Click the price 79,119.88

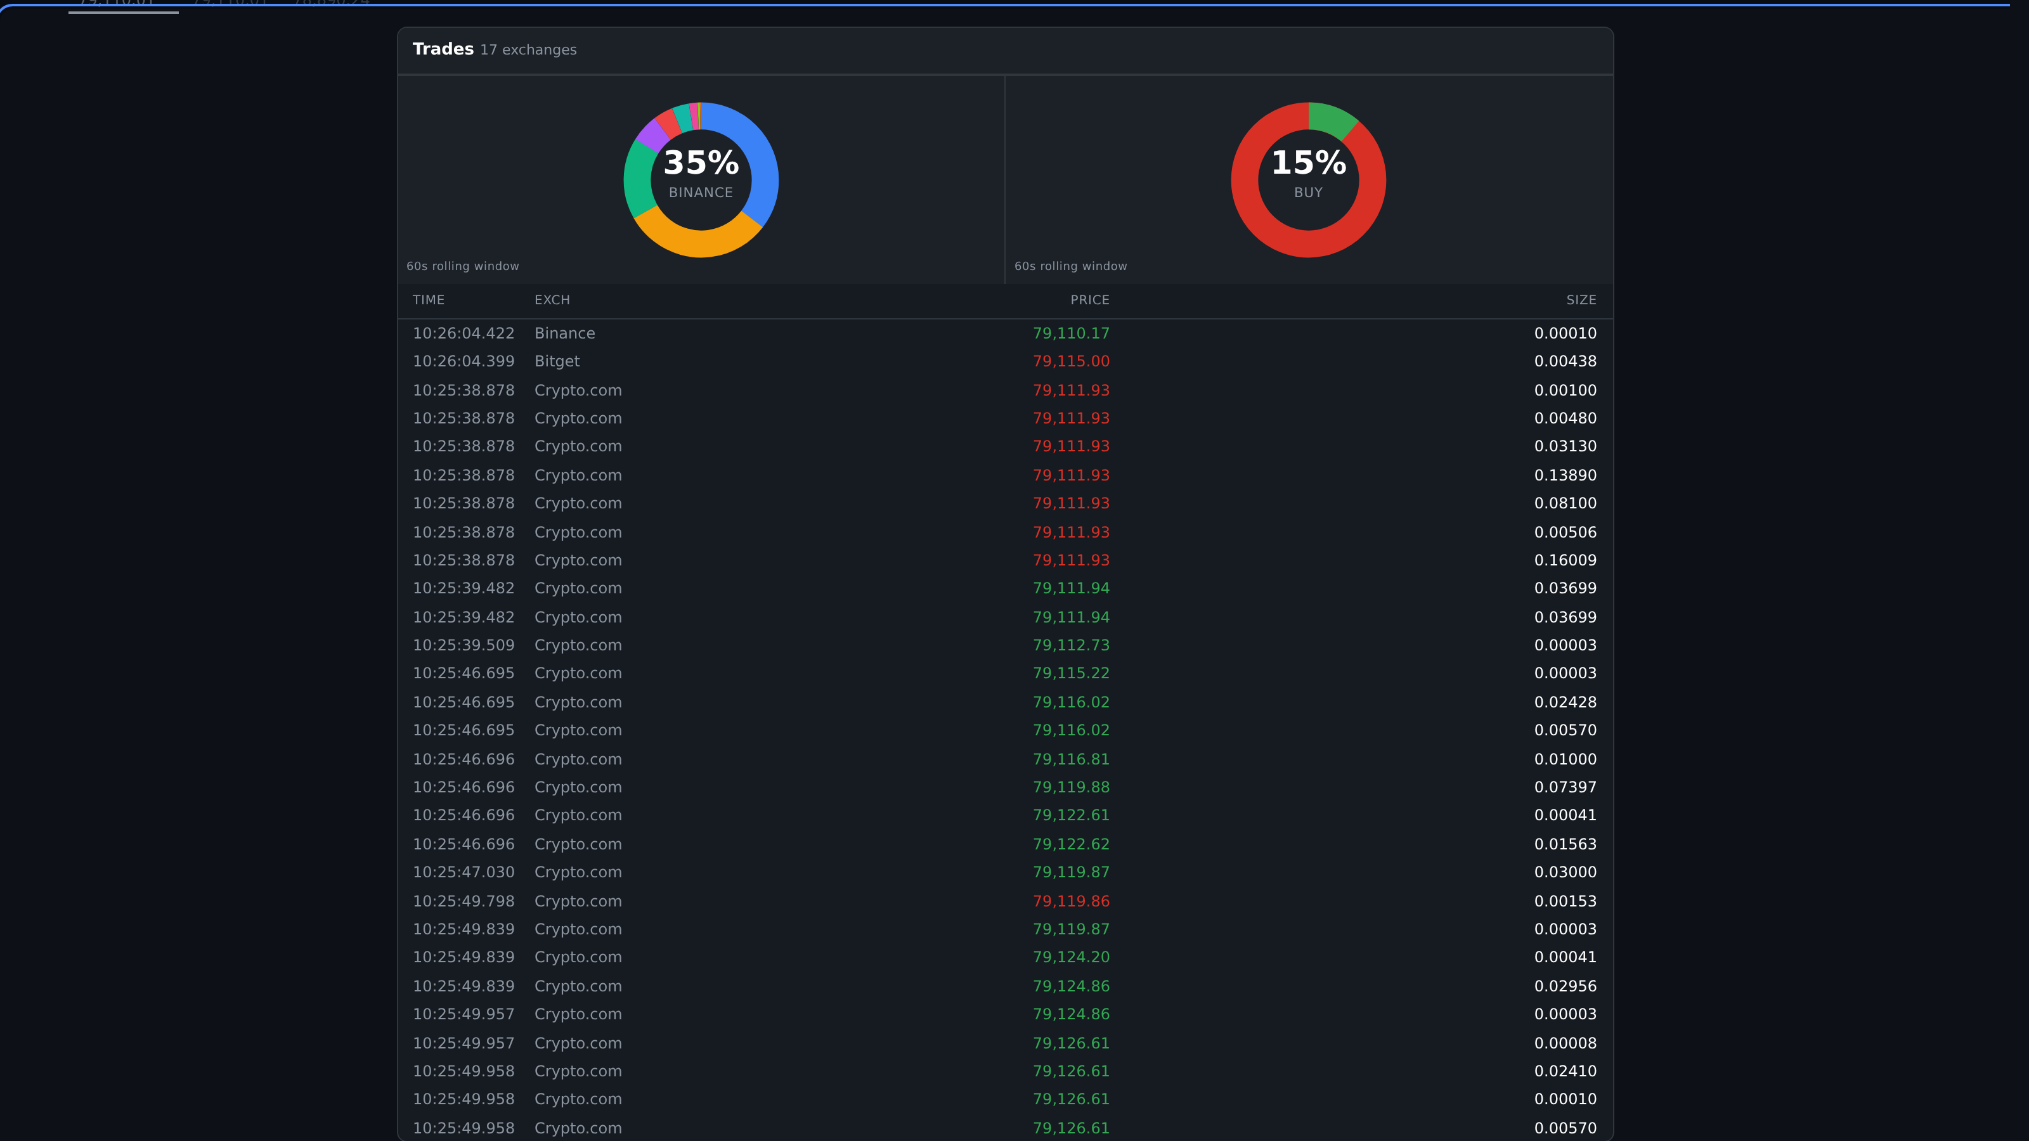coord(1071,787)
